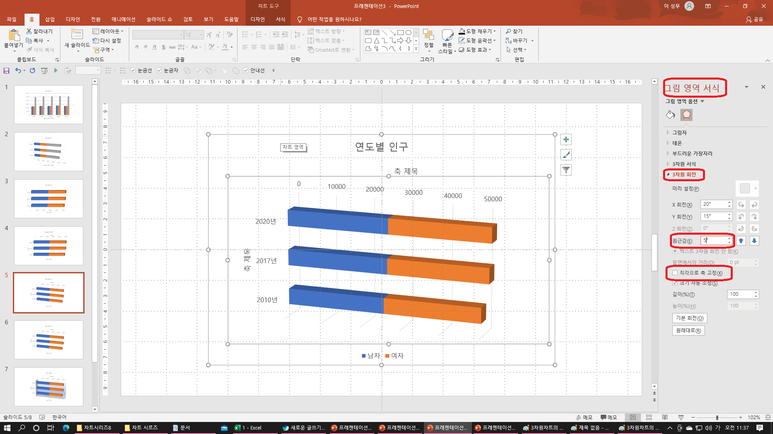This screenshot has width=773, height=434.
Task: Click the 새 슬라이드 new slide icon
Action: tap(76, 35)
